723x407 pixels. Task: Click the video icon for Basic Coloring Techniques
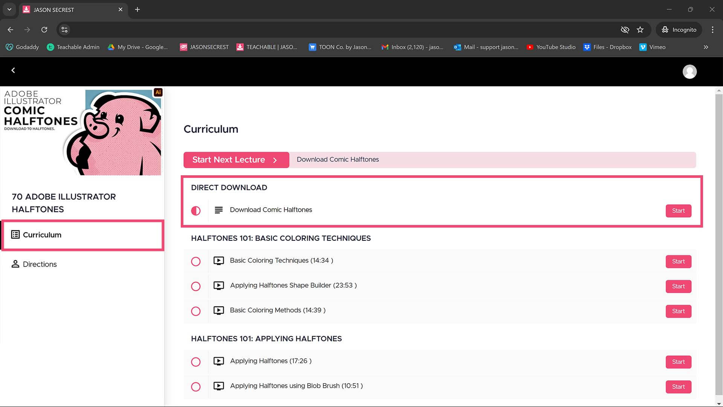point(218,261)
